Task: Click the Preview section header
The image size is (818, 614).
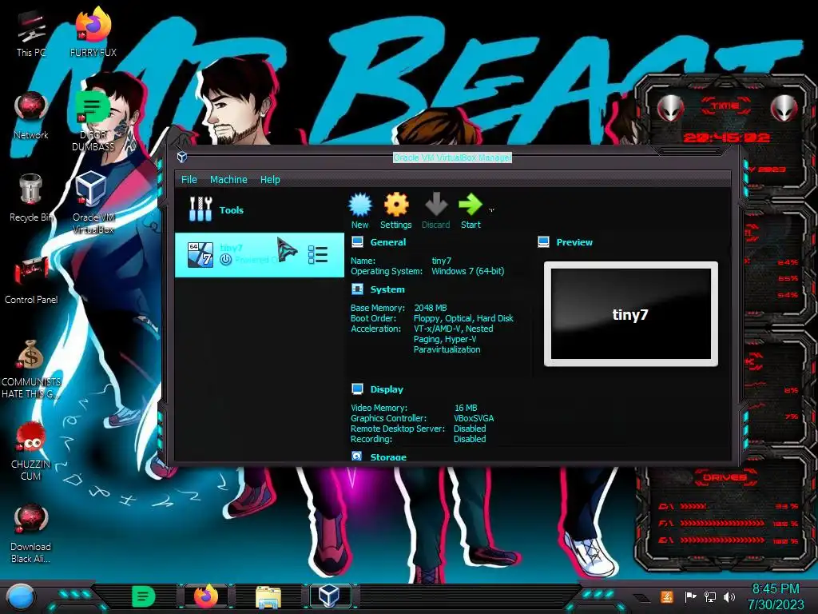Action: (574, 242)
